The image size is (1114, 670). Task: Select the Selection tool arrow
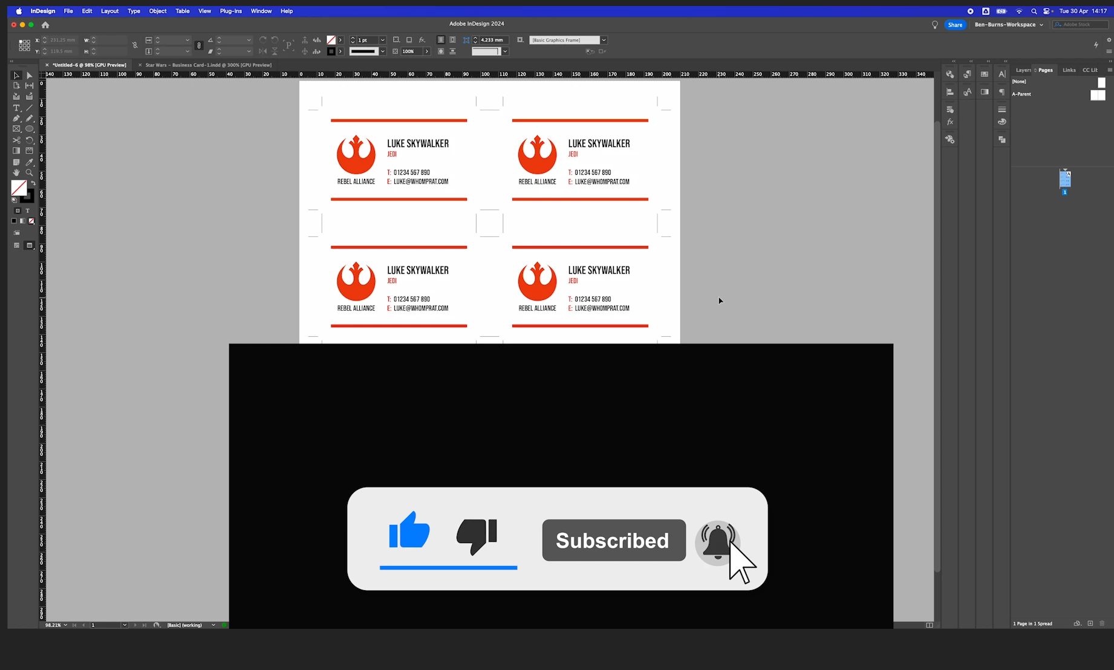(x=16, y=76)
